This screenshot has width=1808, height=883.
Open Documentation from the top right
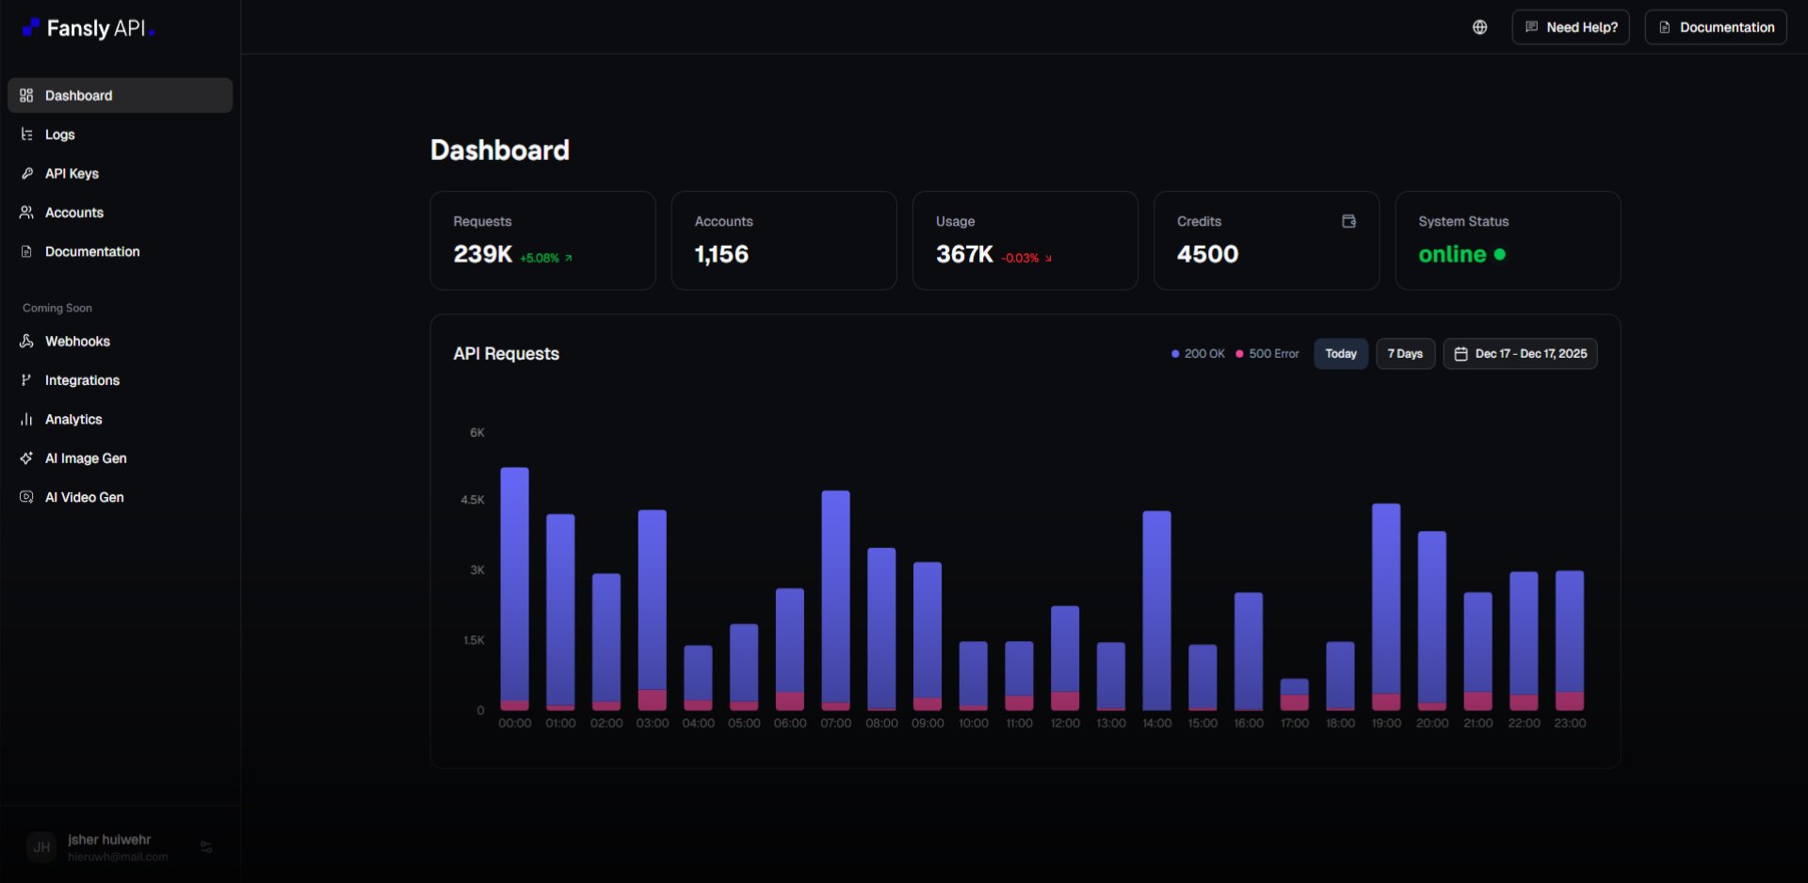tap(1715, 26)
